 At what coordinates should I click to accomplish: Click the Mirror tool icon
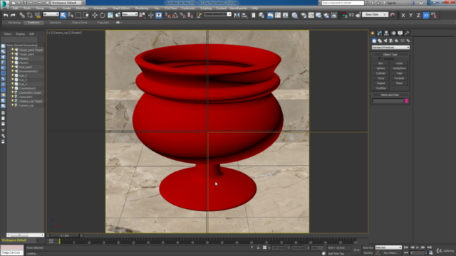pos(237,15)
